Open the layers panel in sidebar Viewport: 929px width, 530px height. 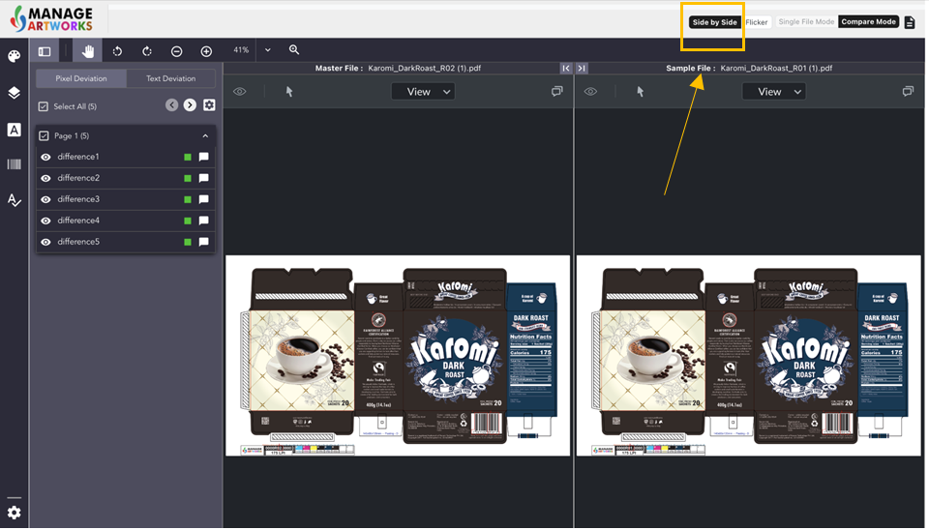pyautogui.click(x=15, y=93)
